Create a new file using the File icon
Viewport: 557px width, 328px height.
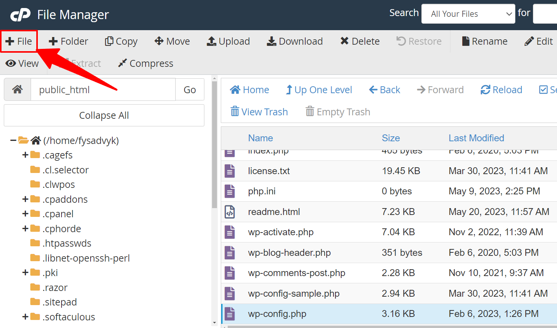coord(18,41)
